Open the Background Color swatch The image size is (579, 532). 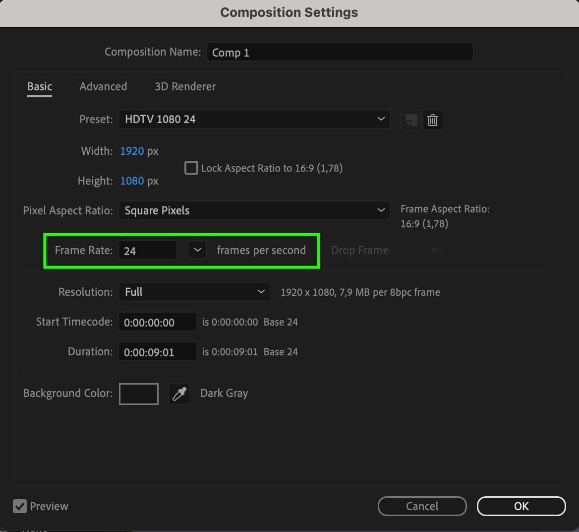pos(139,394)
